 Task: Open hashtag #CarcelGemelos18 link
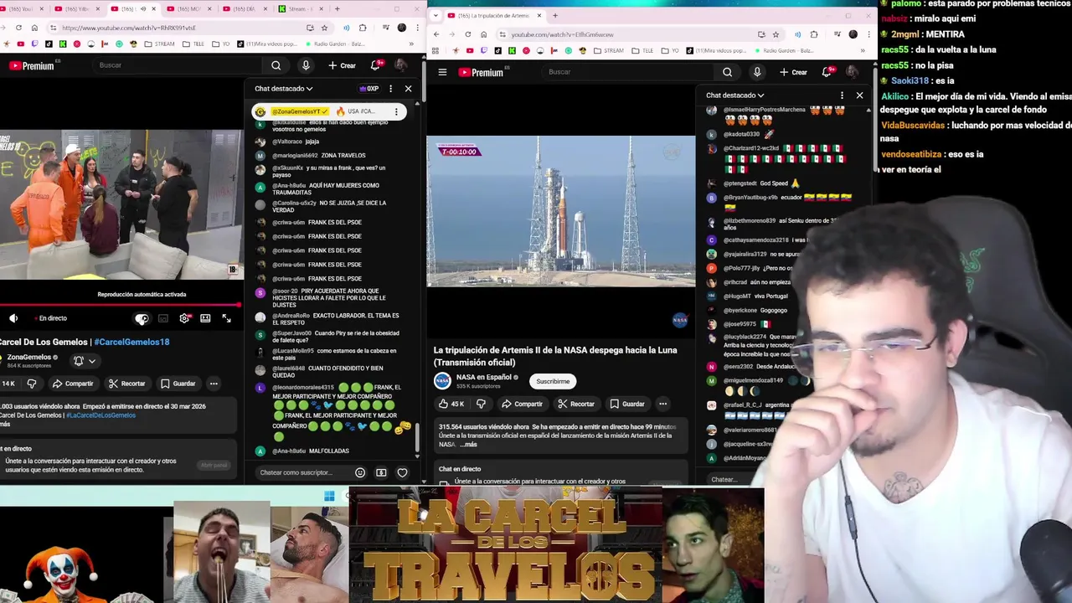point(131,342)
